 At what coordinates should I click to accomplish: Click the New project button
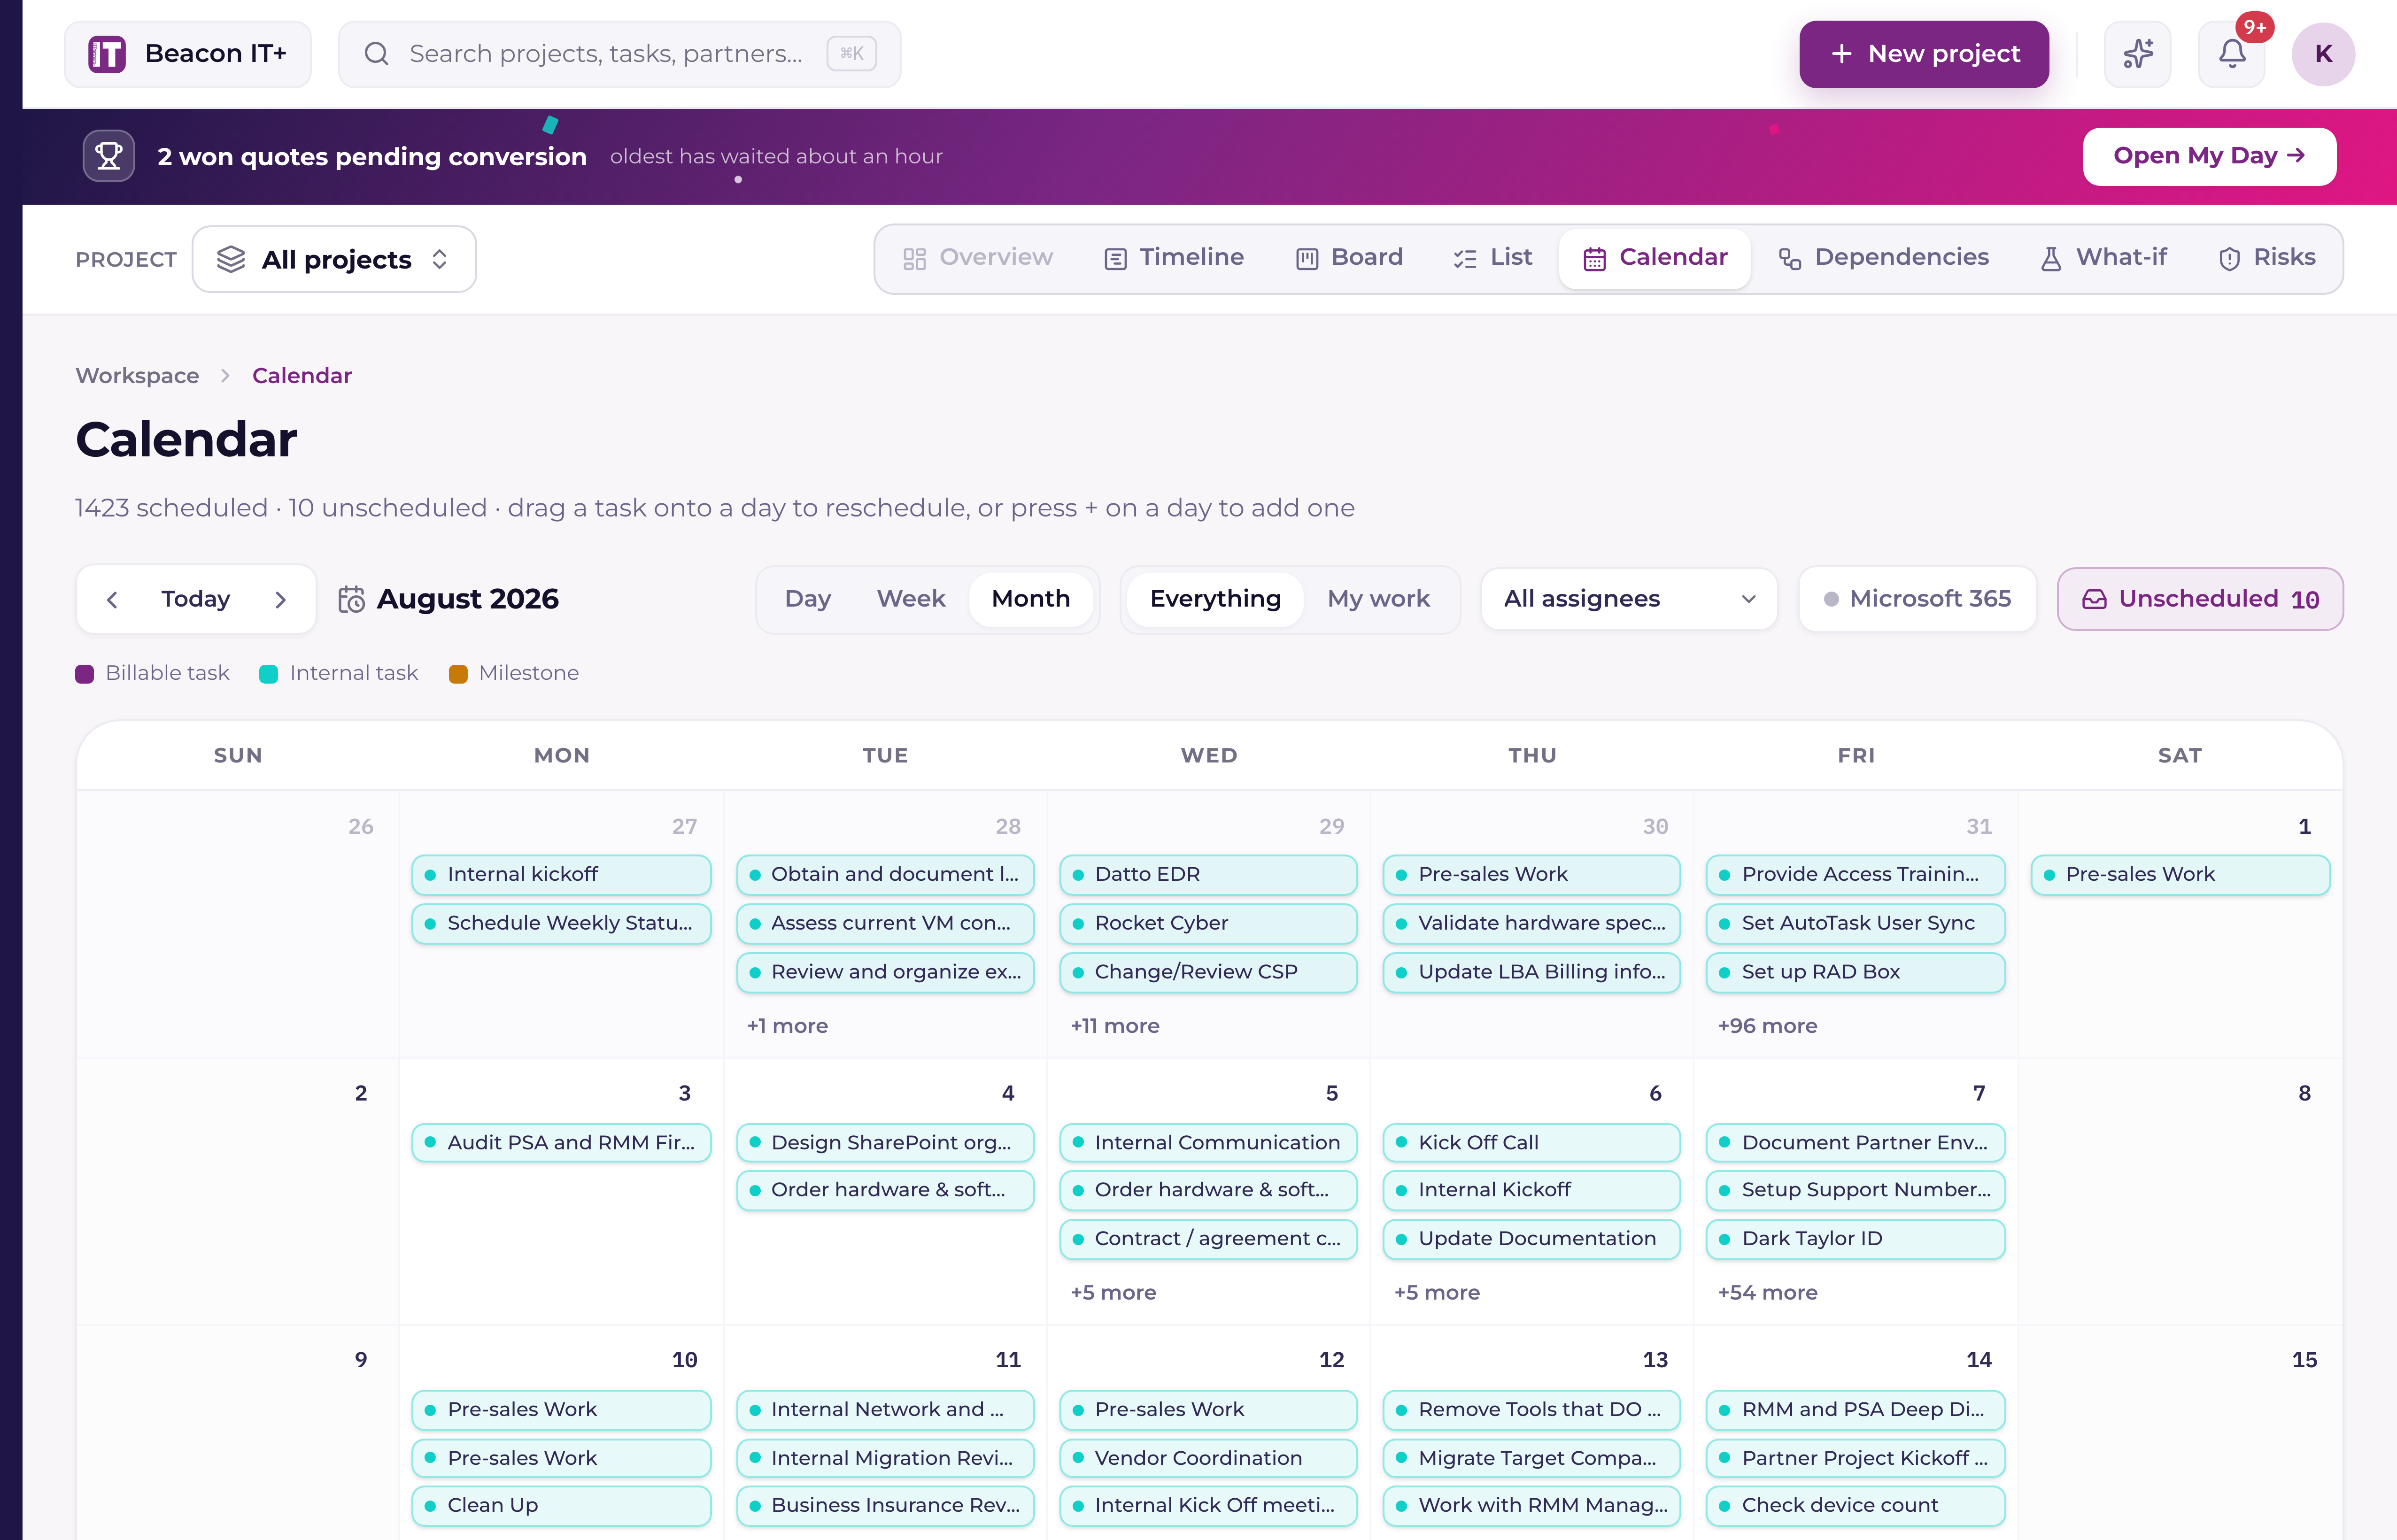pyautogui.click(x=1923, y=54)
